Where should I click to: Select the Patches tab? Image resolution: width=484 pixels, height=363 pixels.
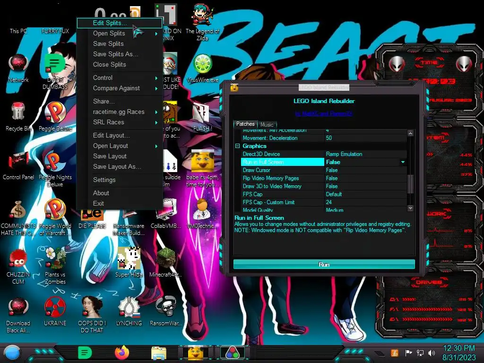click(x=245, y=124)
